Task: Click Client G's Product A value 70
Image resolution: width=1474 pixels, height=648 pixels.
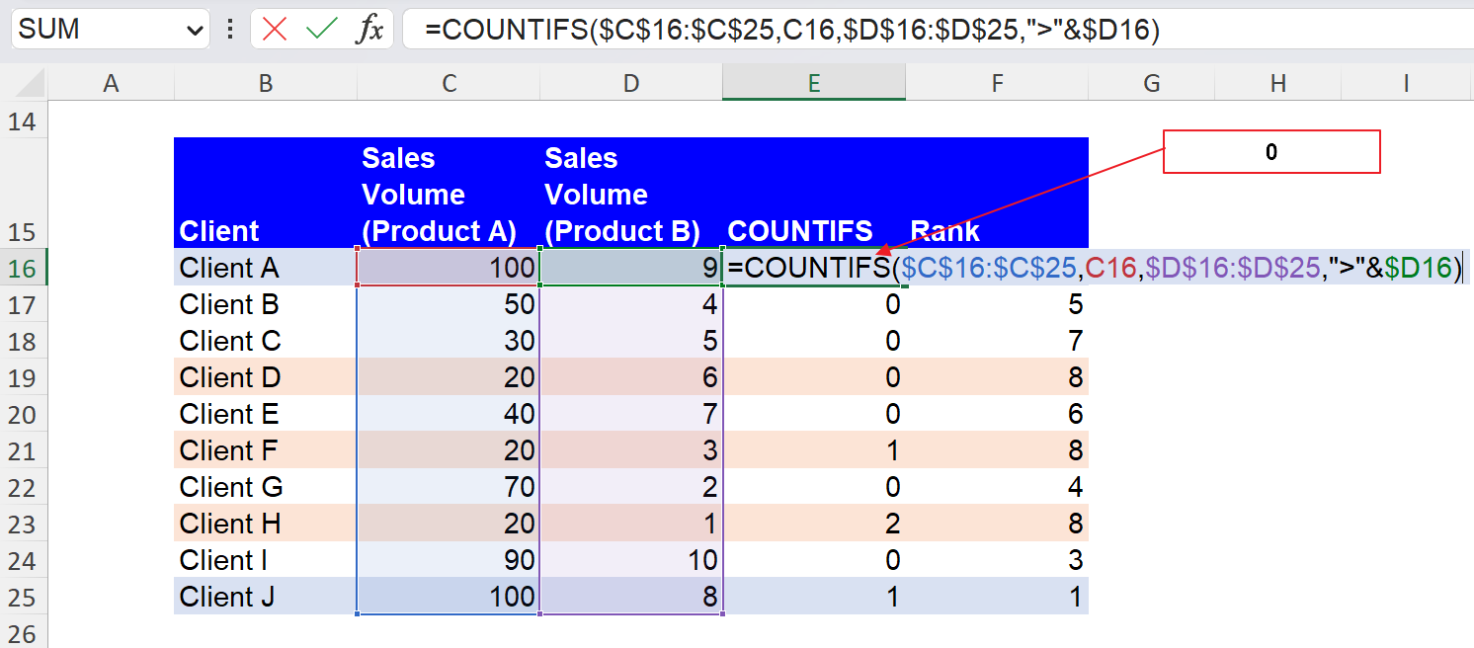Action: click(x=449, y=487)
